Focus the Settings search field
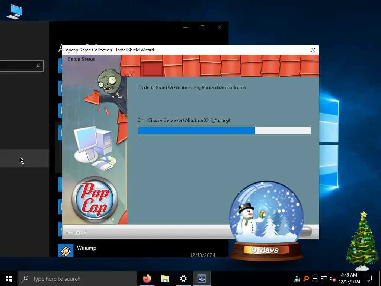Screen dimensions: 381x286 (21, 66)
